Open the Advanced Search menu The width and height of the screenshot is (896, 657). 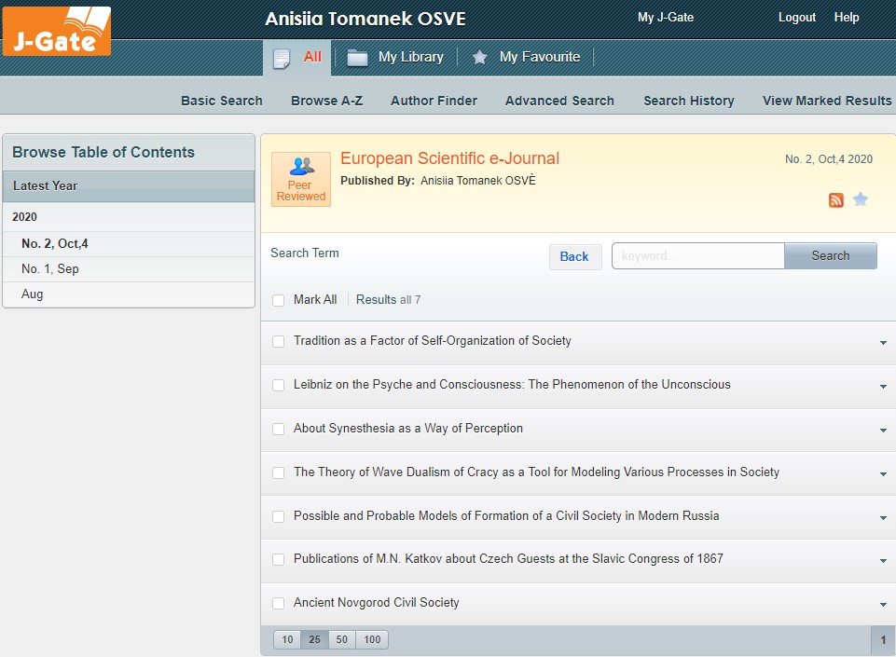tap(559, 101)
